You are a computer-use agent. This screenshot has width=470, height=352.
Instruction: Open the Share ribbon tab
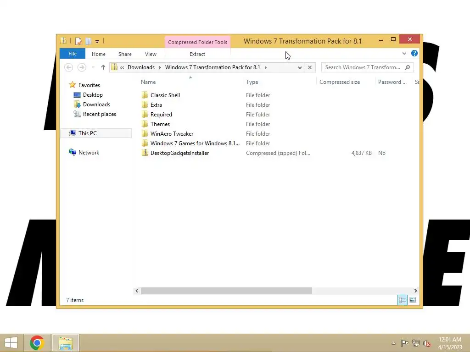pos(125,54)
